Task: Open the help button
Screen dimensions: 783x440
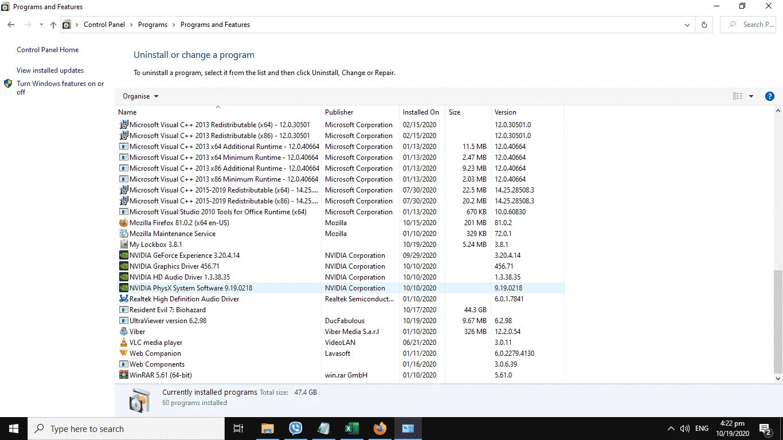Action: point(770,96)
